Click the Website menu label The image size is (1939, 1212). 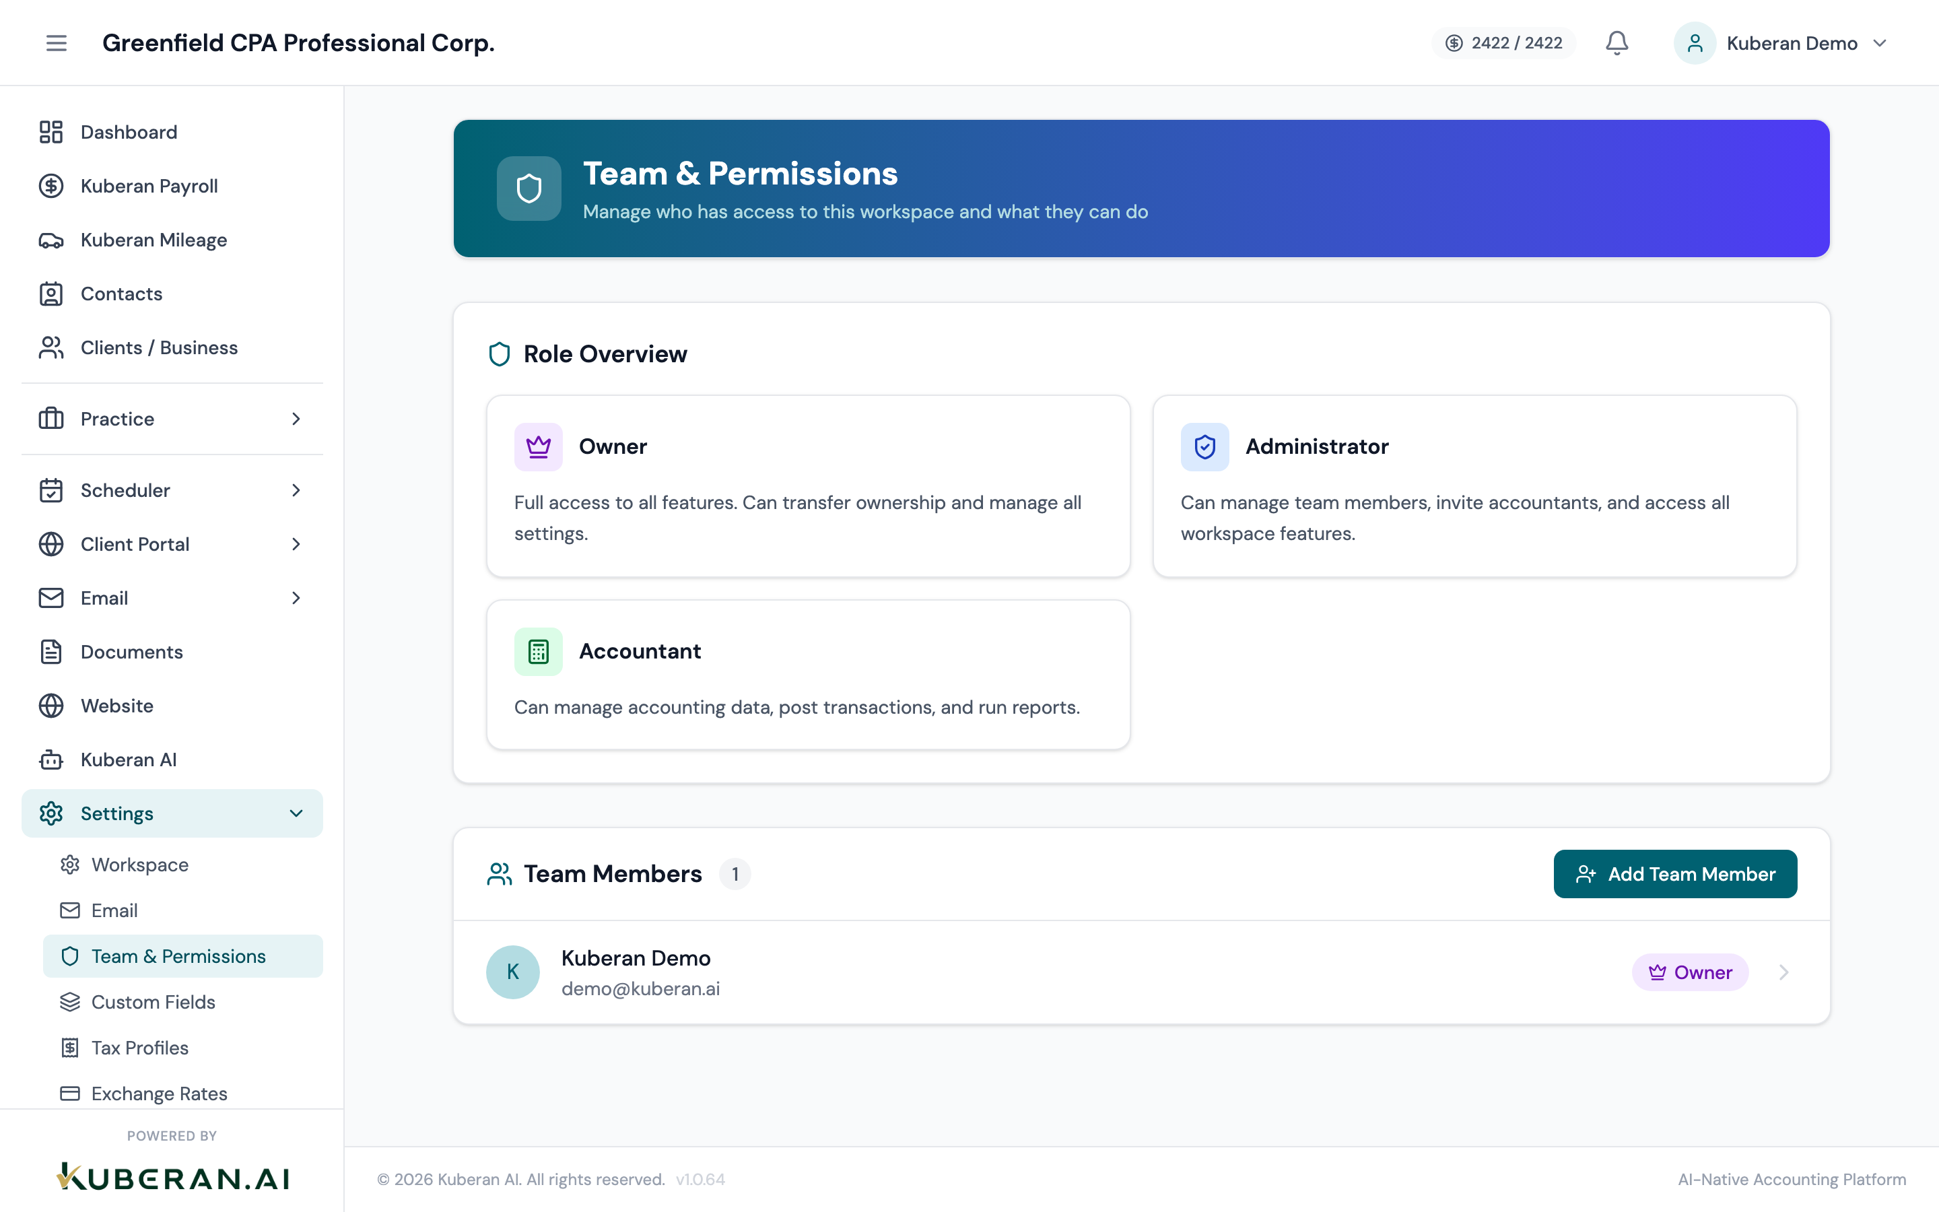[x=117, y=706]
